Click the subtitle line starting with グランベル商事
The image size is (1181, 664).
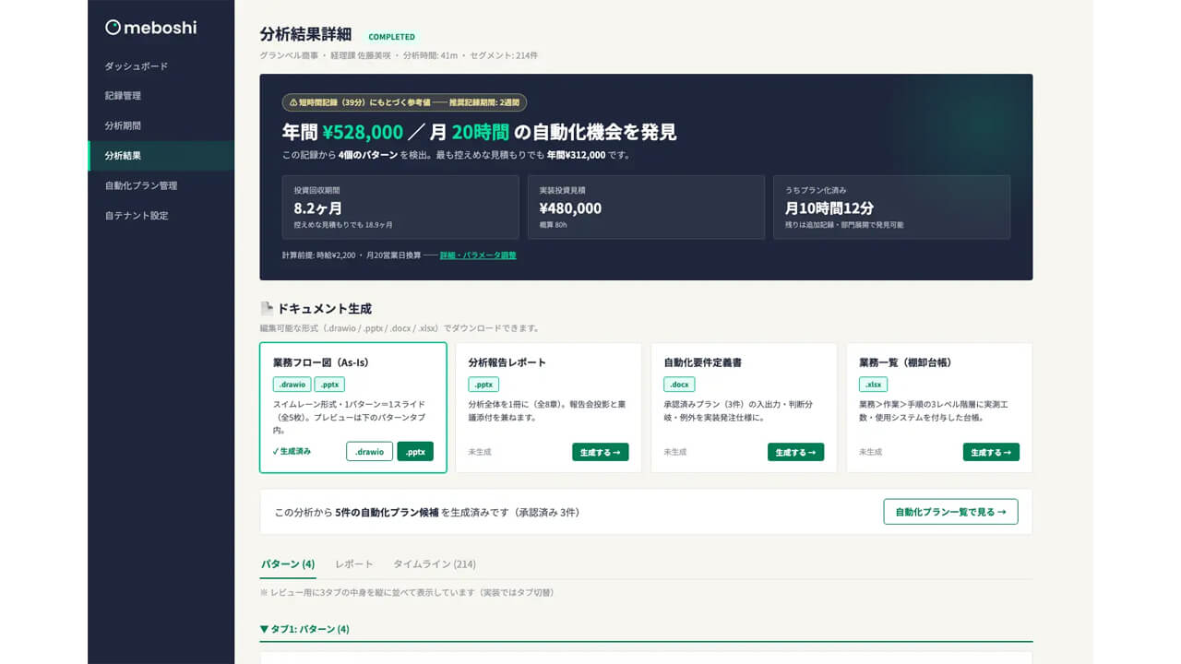(399, 56)
